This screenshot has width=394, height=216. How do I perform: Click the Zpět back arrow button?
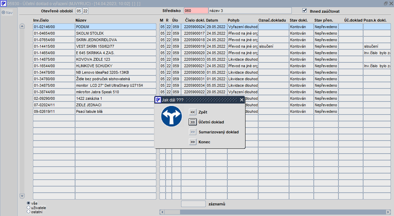point(193,112)
